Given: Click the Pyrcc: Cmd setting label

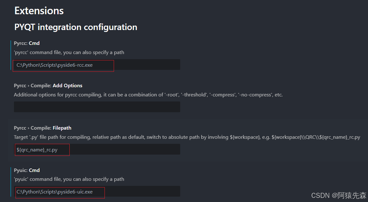Looking at the screenshot, I should tap(27, 43).
